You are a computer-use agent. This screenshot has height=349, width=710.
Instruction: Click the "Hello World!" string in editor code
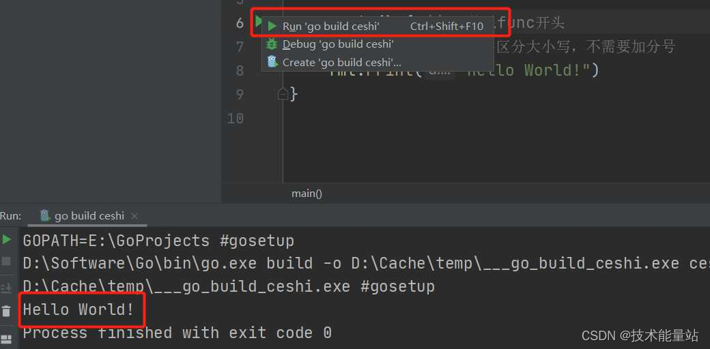pyautogui.click(x=528, y=70)
